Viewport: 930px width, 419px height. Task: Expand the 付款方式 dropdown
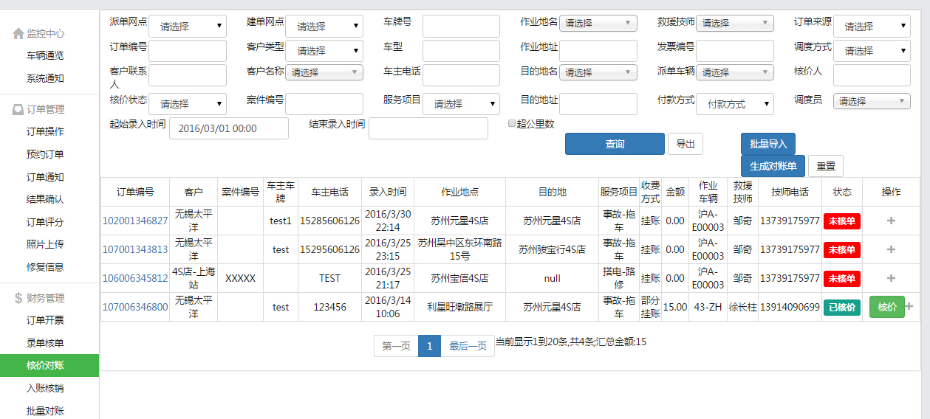[x=734, y=105]
